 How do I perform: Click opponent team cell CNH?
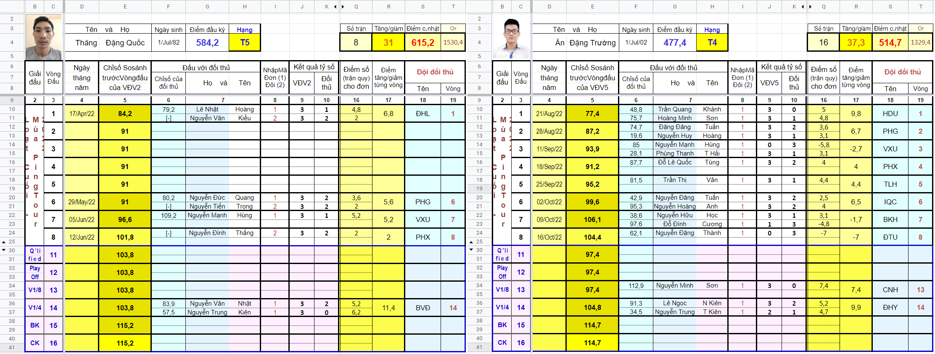(890, 290)
